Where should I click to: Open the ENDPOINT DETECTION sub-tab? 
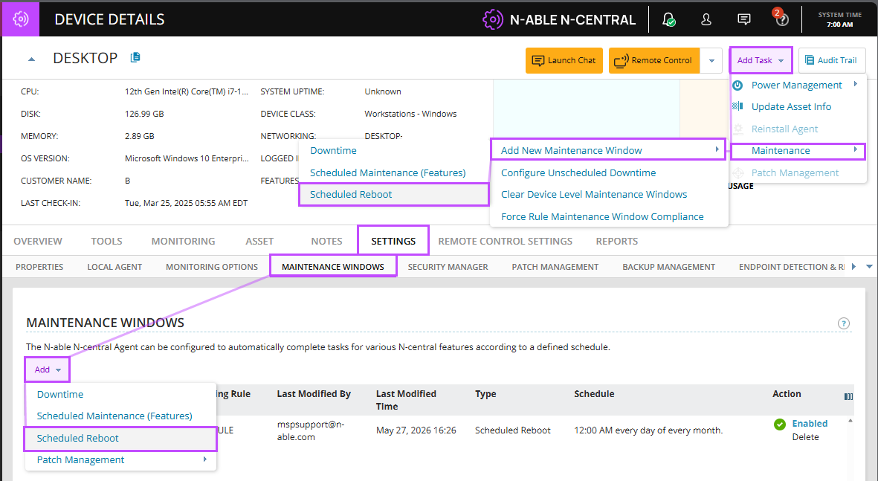(x=791, y=267)
